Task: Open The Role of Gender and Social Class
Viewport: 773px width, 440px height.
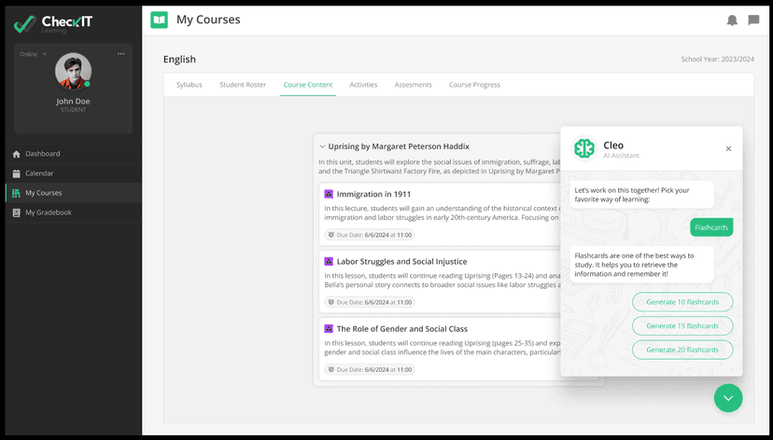Action: coord(401,329)
